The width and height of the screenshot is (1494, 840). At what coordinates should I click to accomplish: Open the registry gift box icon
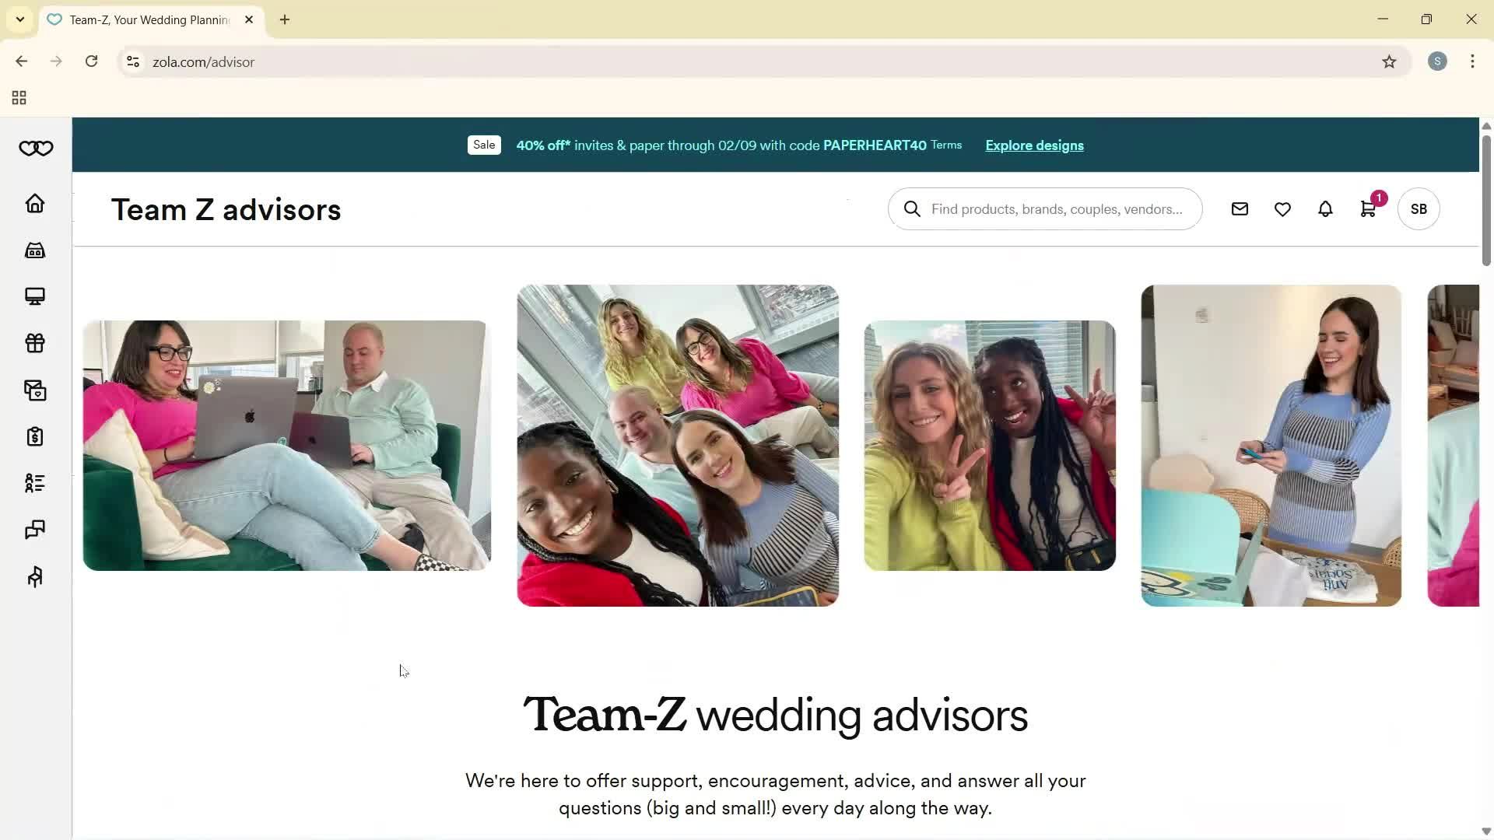point(35,343)
